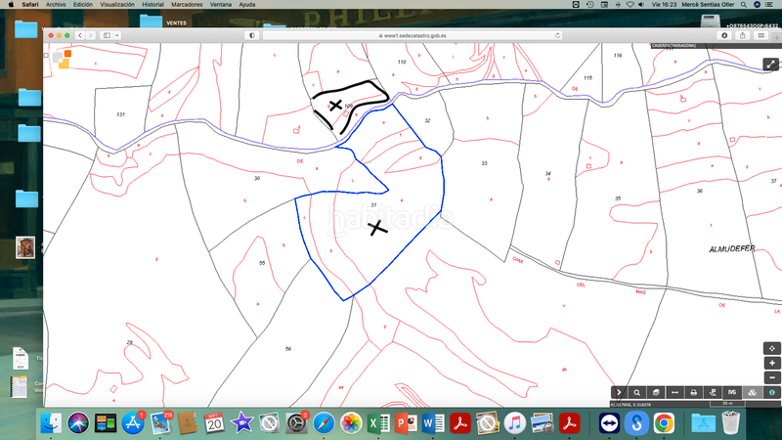Toggle the IVG overlay button

coord(732,392)
